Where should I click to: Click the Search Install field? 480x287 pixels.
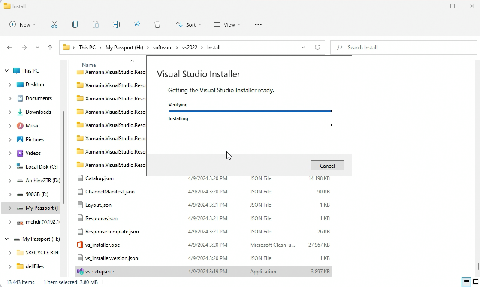pyautogui.click(x=404, y=48)
